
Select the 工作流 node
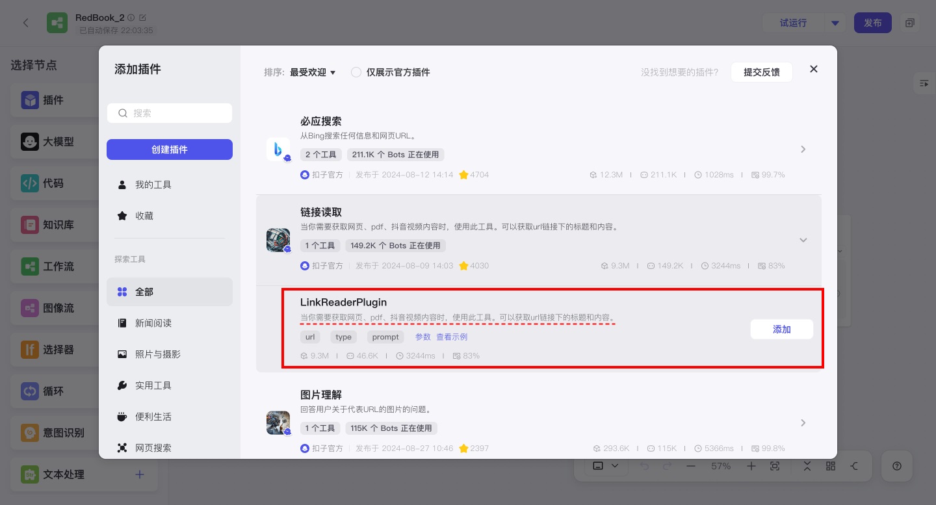pos(55,266)
